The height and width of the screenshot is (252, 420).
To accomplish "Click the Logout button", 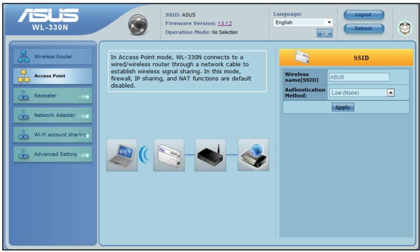I will [x=364, y=15].
